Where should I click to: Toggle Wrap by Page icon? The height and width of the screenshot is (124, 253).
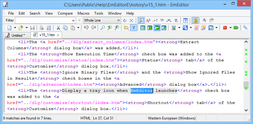pos(164,28)
